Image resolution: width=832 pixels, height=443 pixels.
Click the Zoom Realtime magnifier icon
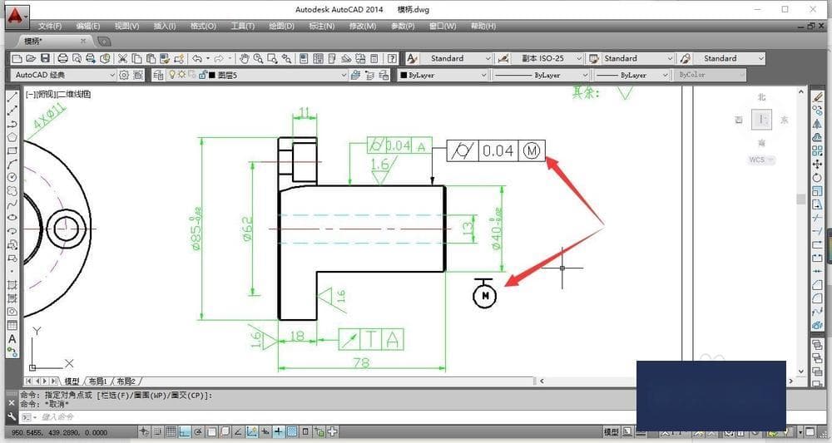pyautogui.click(x=259, y=58)
